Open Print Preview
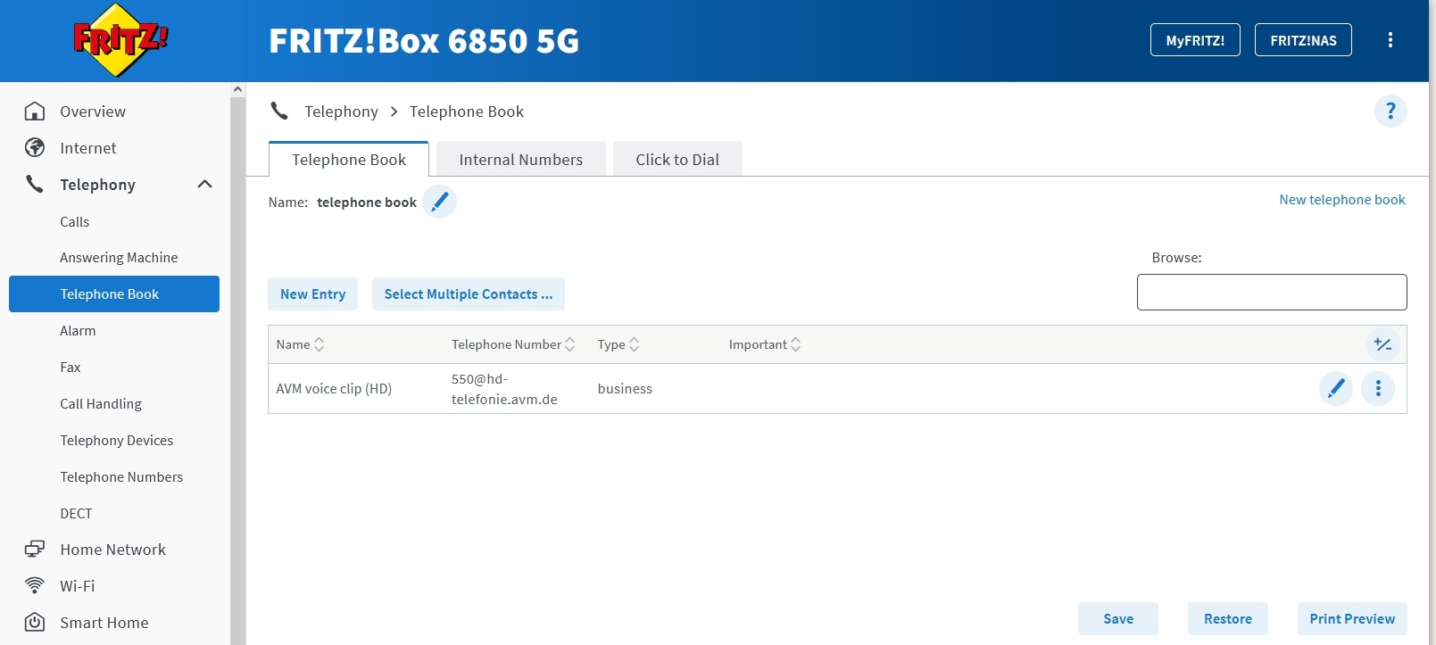This screenshot has width=1436, height=645. click(1352, 619)
